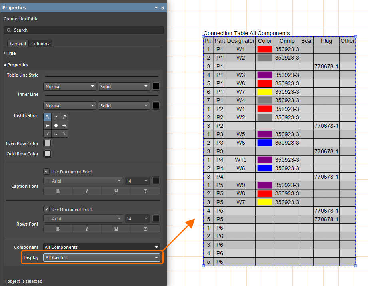Select center justification dot
This screenshot has width=368, height=286.
click(x=56, y=125)
